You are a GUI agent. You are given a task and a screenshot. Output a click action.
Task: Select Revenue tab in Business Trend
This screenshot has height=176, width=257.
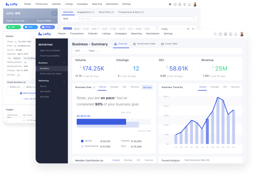(235, 87)
